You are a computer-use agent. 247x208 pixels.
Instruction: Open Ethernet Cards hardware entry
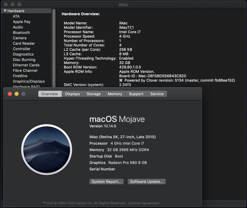click(x=26, y=65)
